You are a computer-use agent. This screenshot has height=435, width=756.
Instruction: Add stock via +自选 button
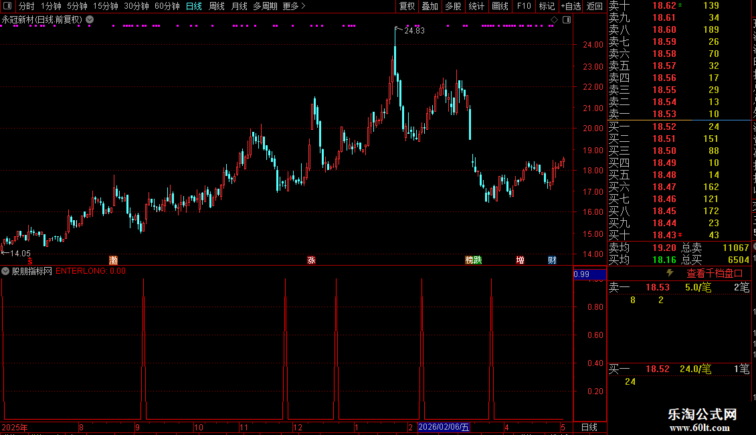571,6
